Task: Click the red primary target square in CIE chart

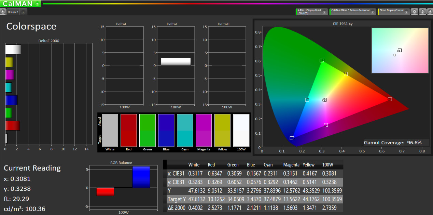Action: 390,99
